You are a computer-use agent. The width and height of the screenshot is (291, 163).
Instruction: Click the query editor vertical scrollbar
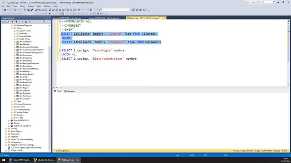pyautogui.click(x=288, y=53)
